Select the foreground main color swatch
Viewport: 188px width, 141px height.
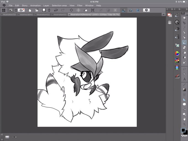[x=183, y=130]
